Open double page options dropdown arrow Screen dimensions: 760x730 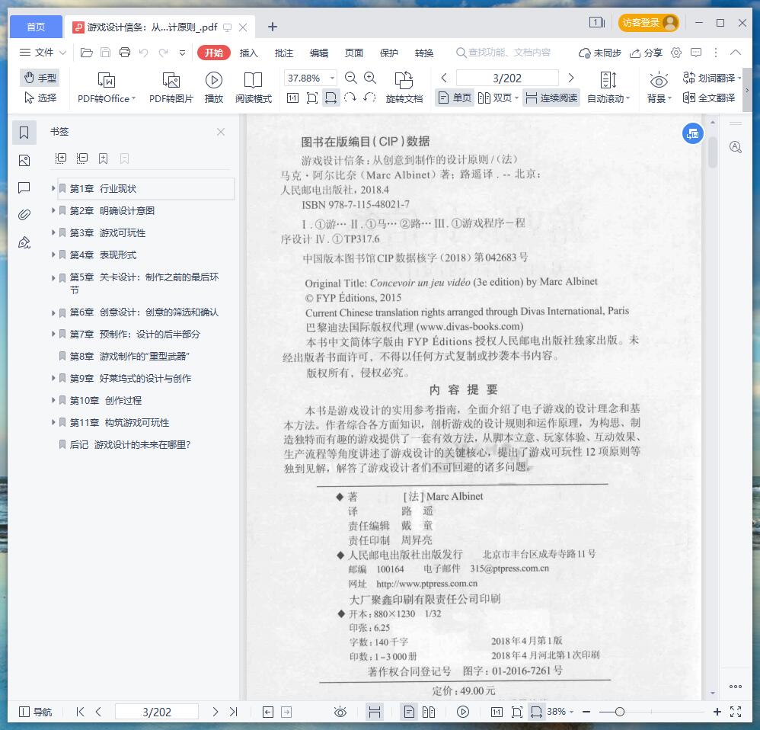(516, 98)
